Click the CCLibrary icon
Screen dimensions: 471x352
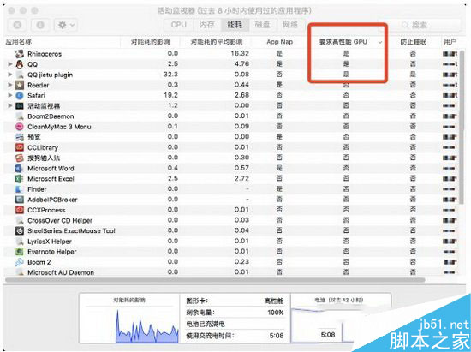[20, 147]
